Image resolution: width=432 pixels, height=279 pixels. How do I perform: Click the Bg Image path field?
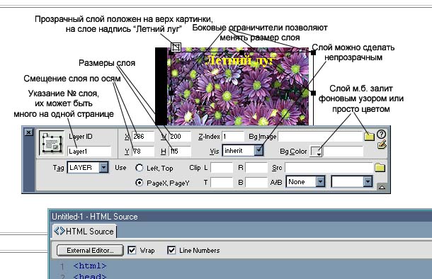[321, 137]
